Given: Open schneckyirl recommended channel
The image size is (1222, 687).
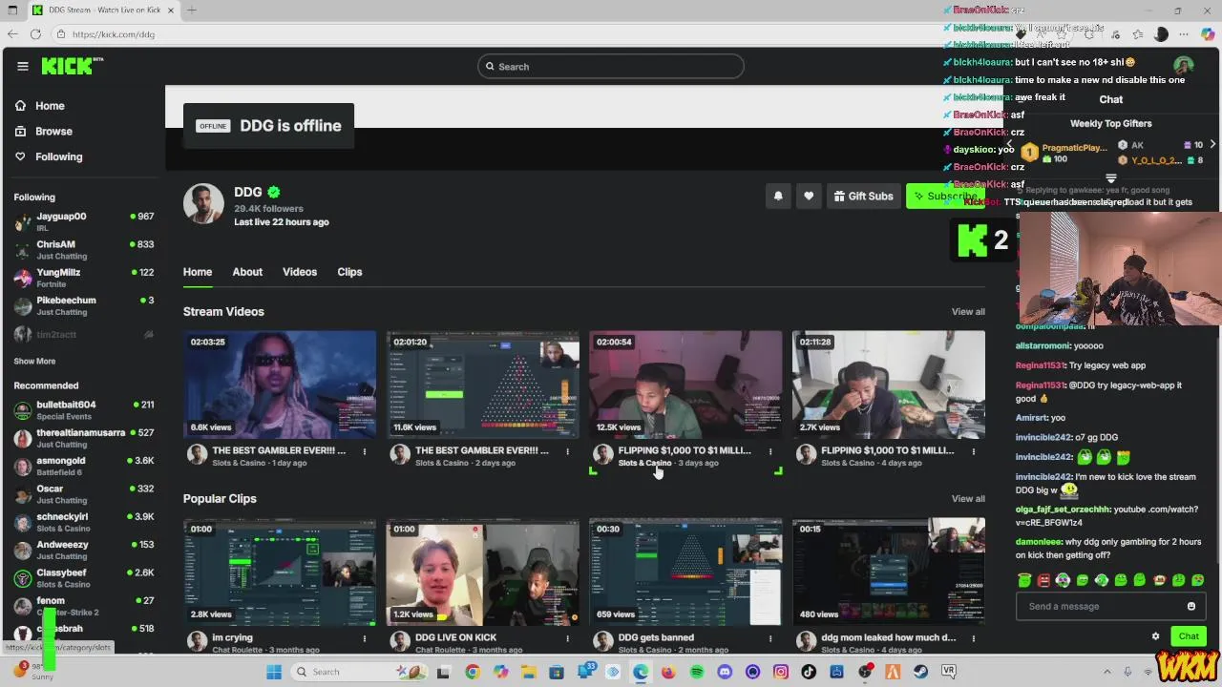Looking at the screenshot, I should pos(83,522).
